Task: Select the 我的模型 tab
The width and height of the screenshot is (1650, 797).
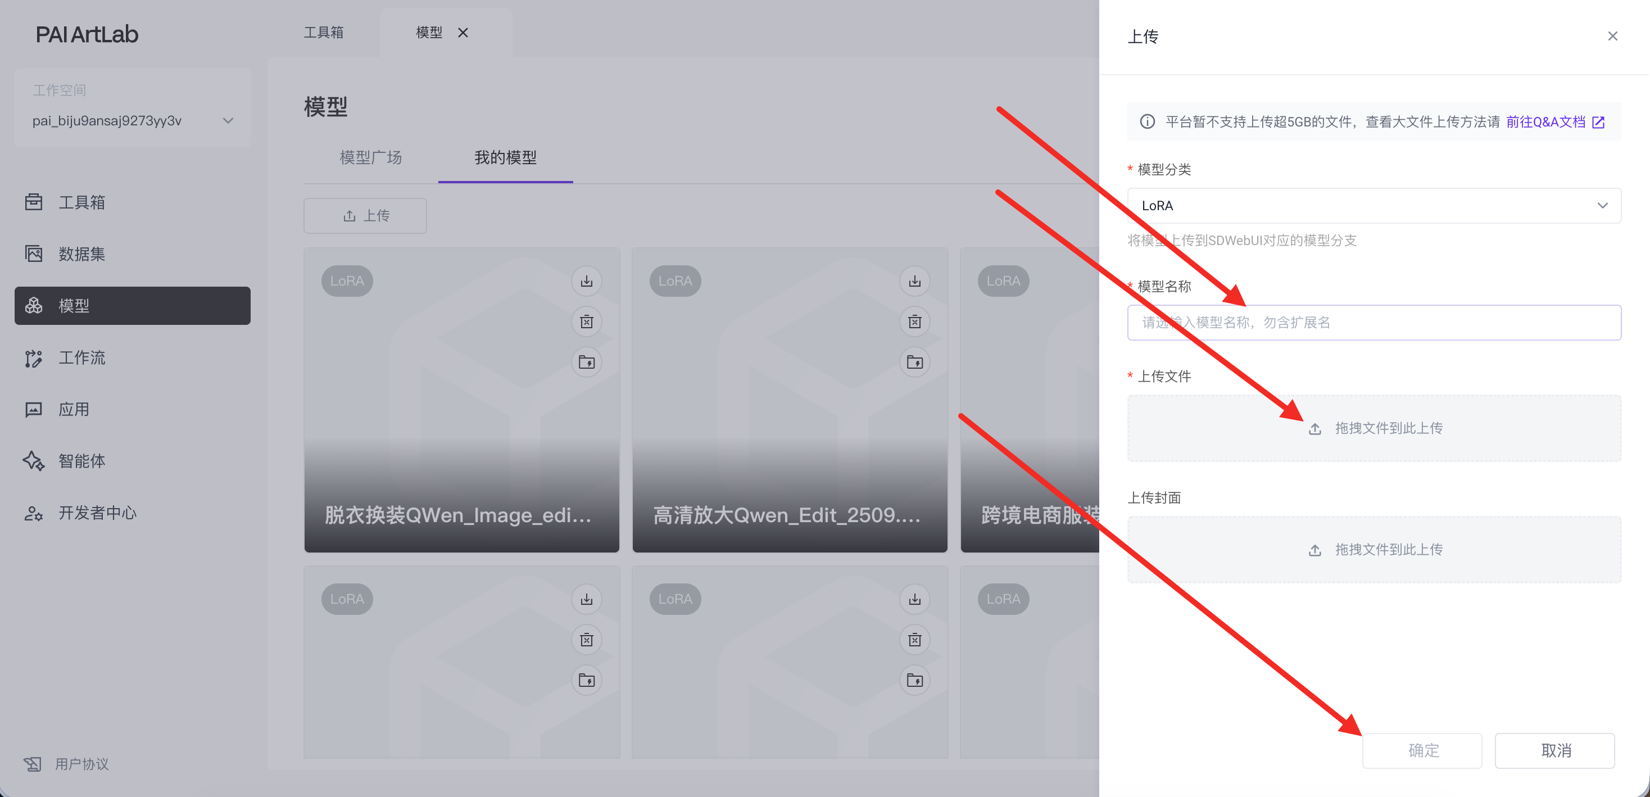Action: [505, 157]
